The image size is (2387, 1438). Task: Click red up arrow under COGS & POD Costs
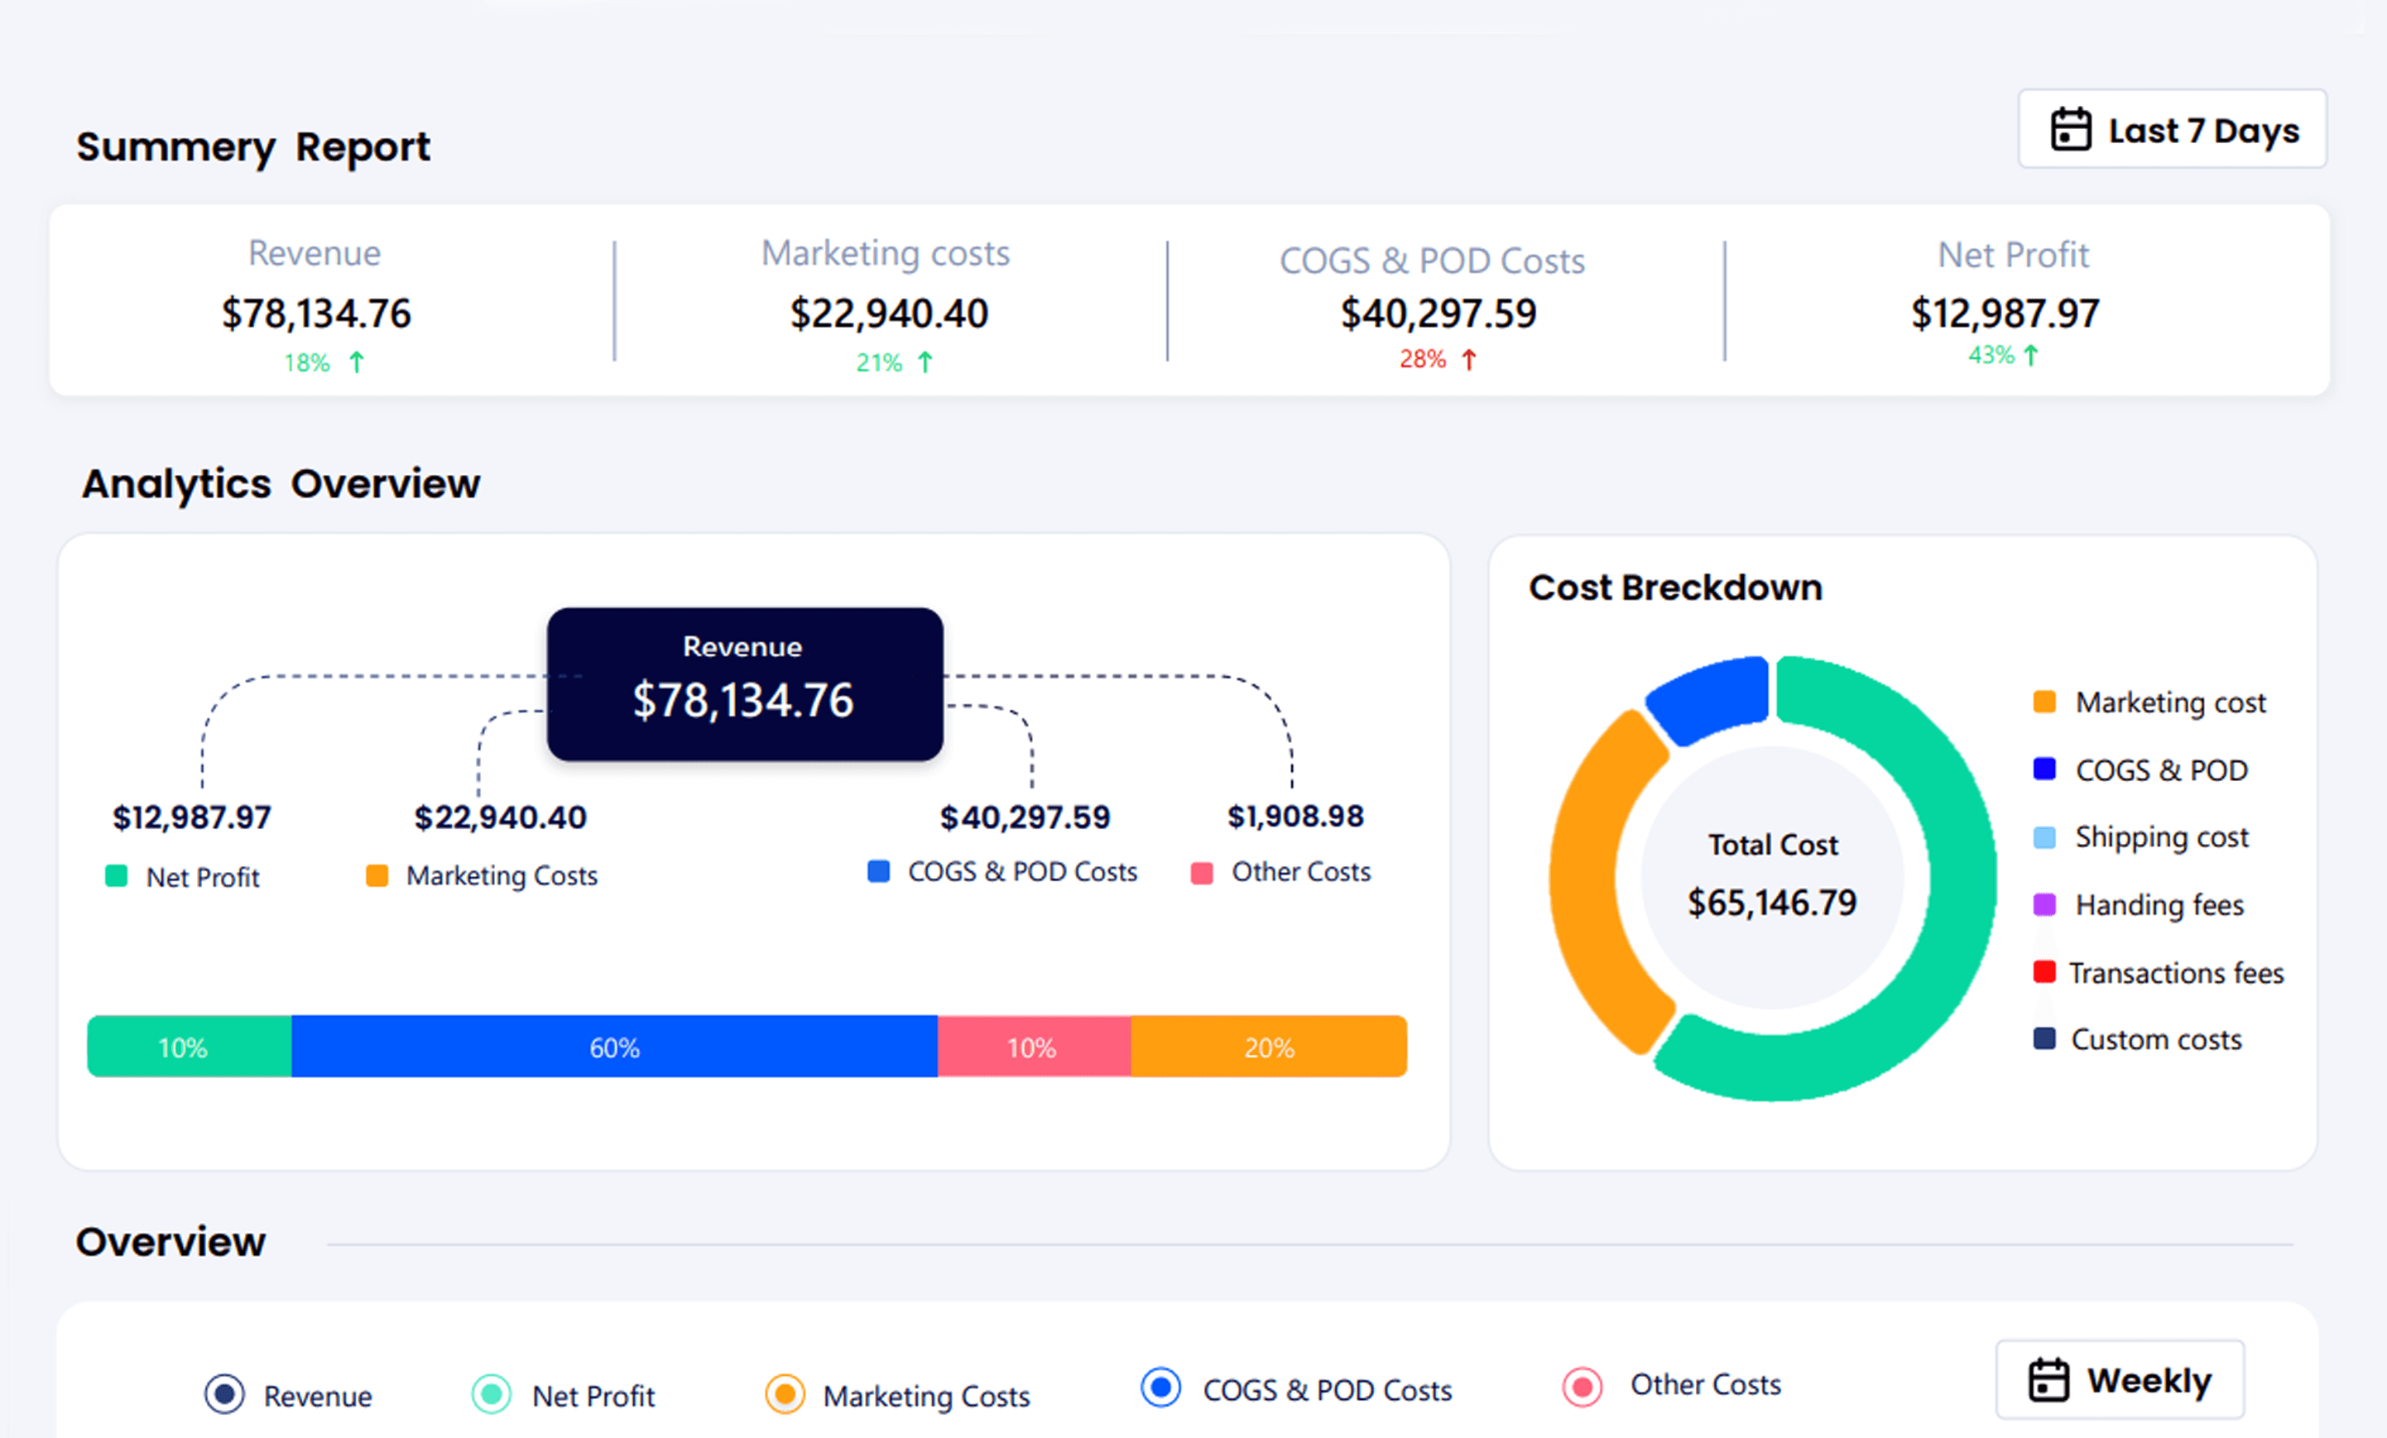pyautogui.click(x=1468, y=359)
